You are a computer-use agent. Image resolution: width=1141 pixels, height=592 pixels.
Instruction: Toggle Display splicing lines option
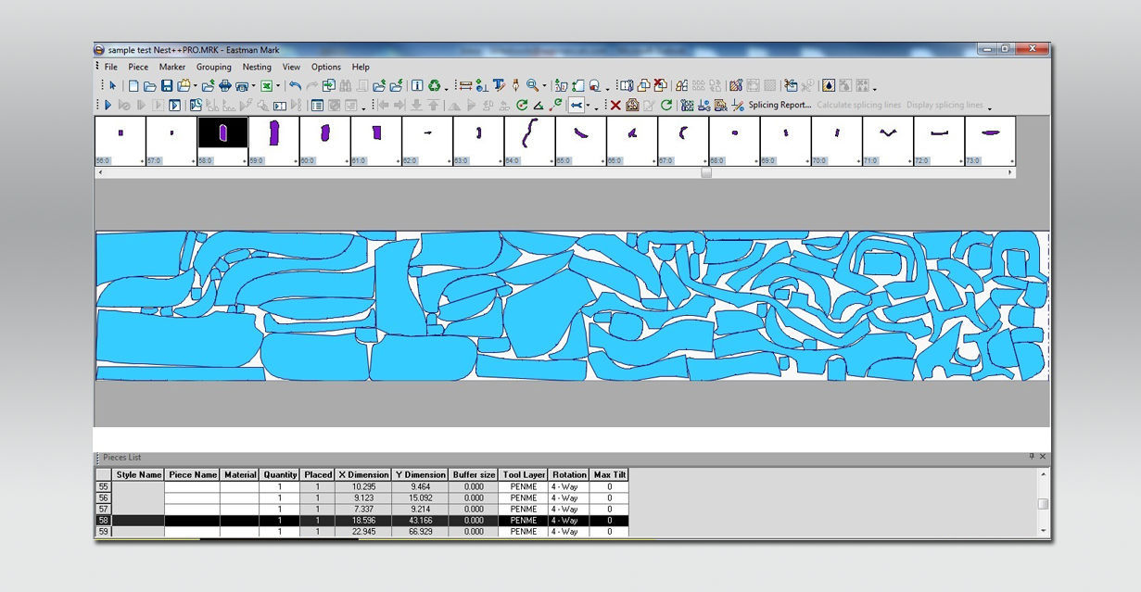click(x=946, y=105)
